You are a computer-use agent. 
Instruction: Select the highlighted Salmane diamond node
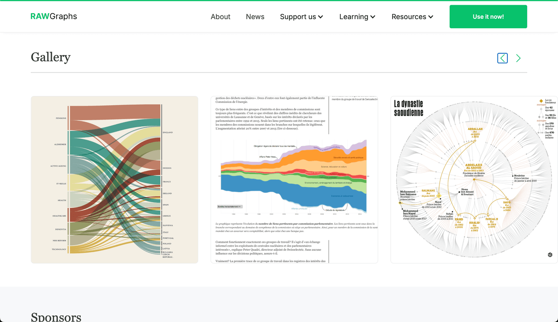click(439, 196)
